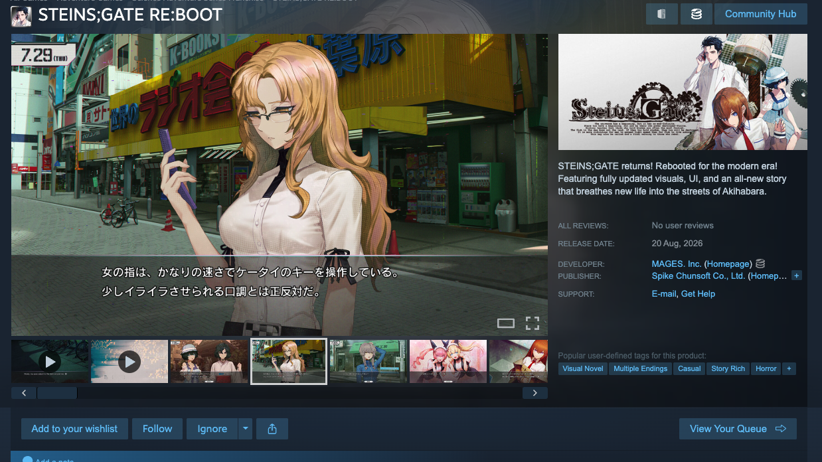Open the Community Hub page
The image size is (822, 462).
pyautogui.click(x=760, y=14)
